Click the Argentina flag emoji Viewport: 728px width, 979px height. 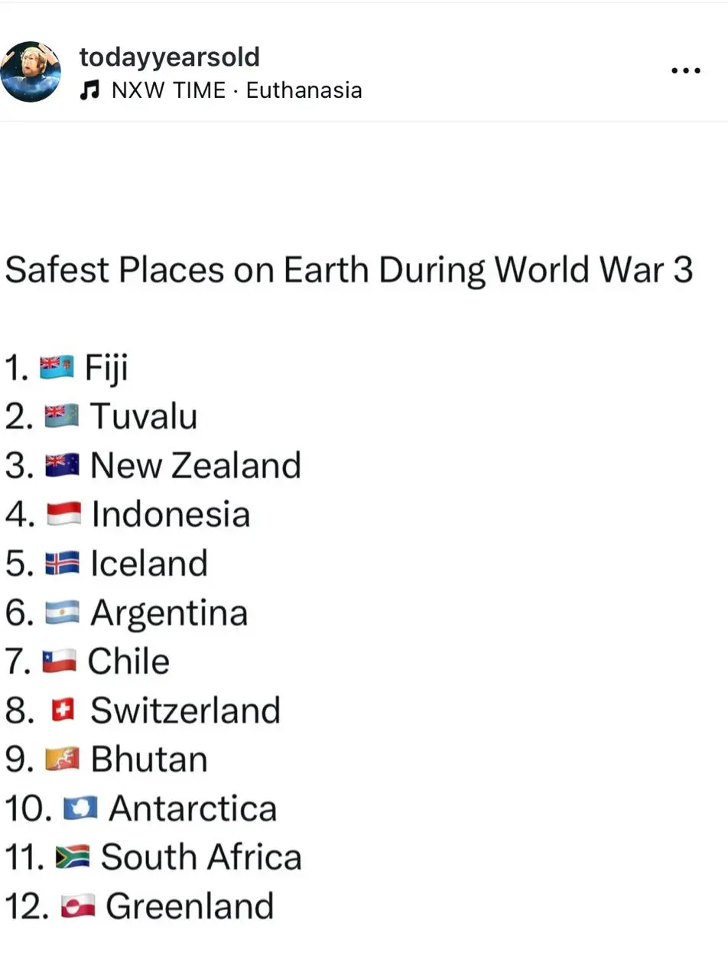[x=61, y=613]
